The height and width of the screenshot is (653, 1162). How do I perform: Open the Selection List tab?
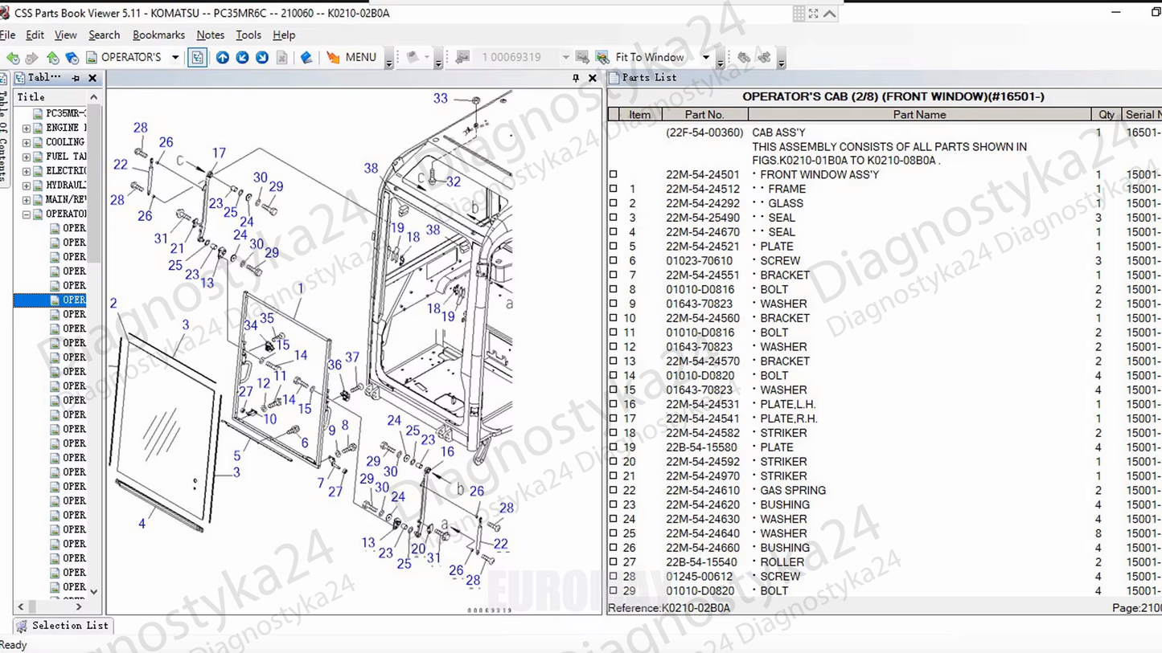coord(63,626)
